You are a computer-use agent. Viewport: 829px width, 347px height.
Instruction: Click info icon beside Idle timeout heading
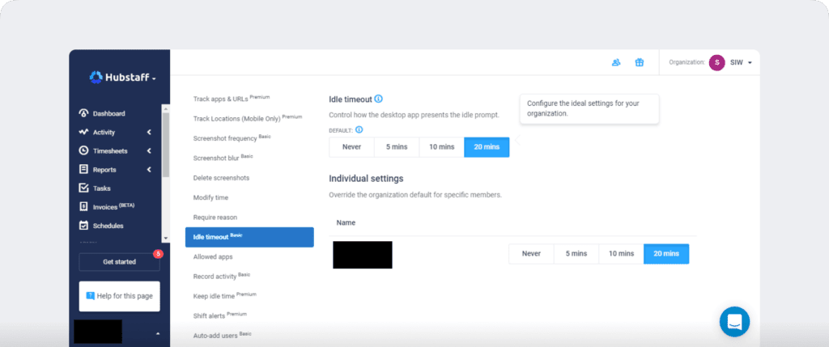click(379, 99)
